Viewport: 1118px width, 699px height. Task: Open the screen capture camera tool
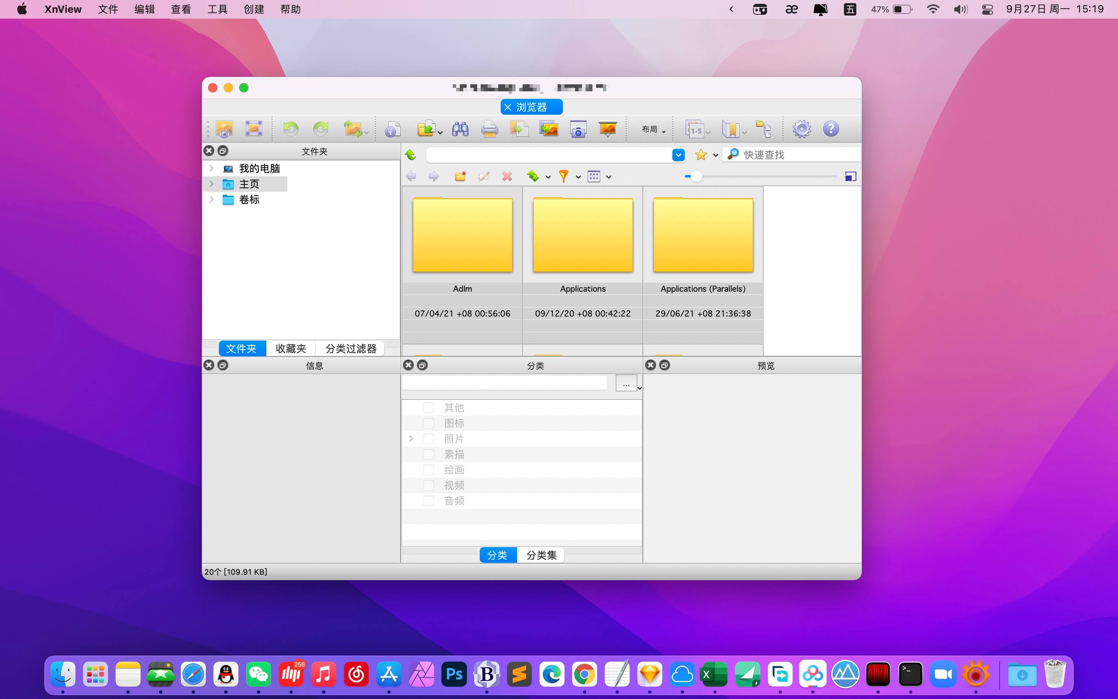578,129
